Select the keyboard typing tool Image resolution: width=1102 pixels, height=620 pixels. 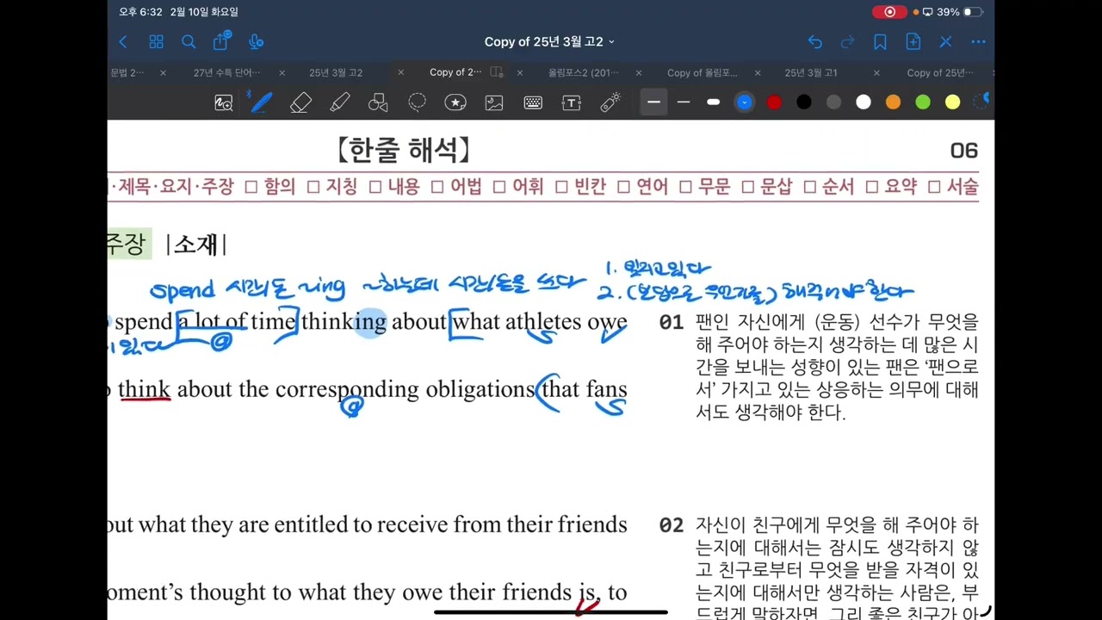[x=533, y=103]
